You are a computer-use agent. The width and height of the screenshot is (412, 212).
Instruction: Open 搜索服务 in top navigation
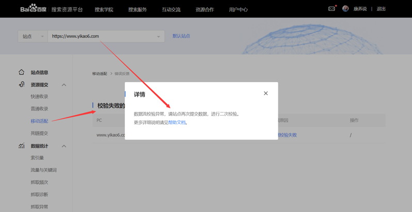[x=137, y=9]
